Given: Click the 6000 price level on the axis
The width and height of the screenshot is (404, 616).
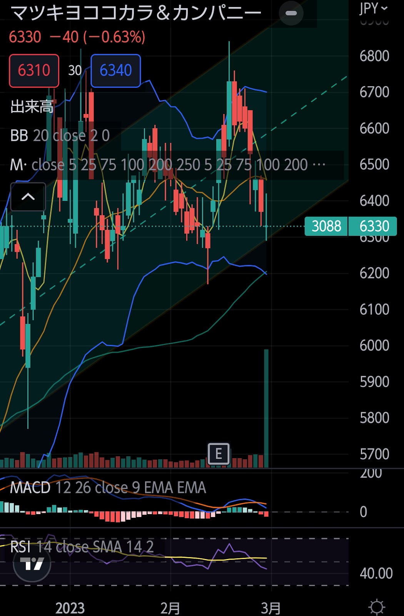Looking at the screenshot, I should pyautogui.click(x=374, y=345).
